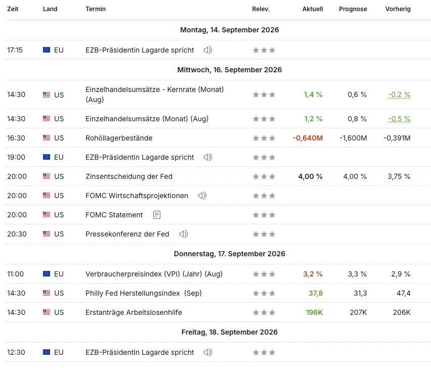Select the Mittwoch, 16. September 2026 date heading
This screenshot has width=431, height=372.
pyautogui.click(x=230, y=70)
